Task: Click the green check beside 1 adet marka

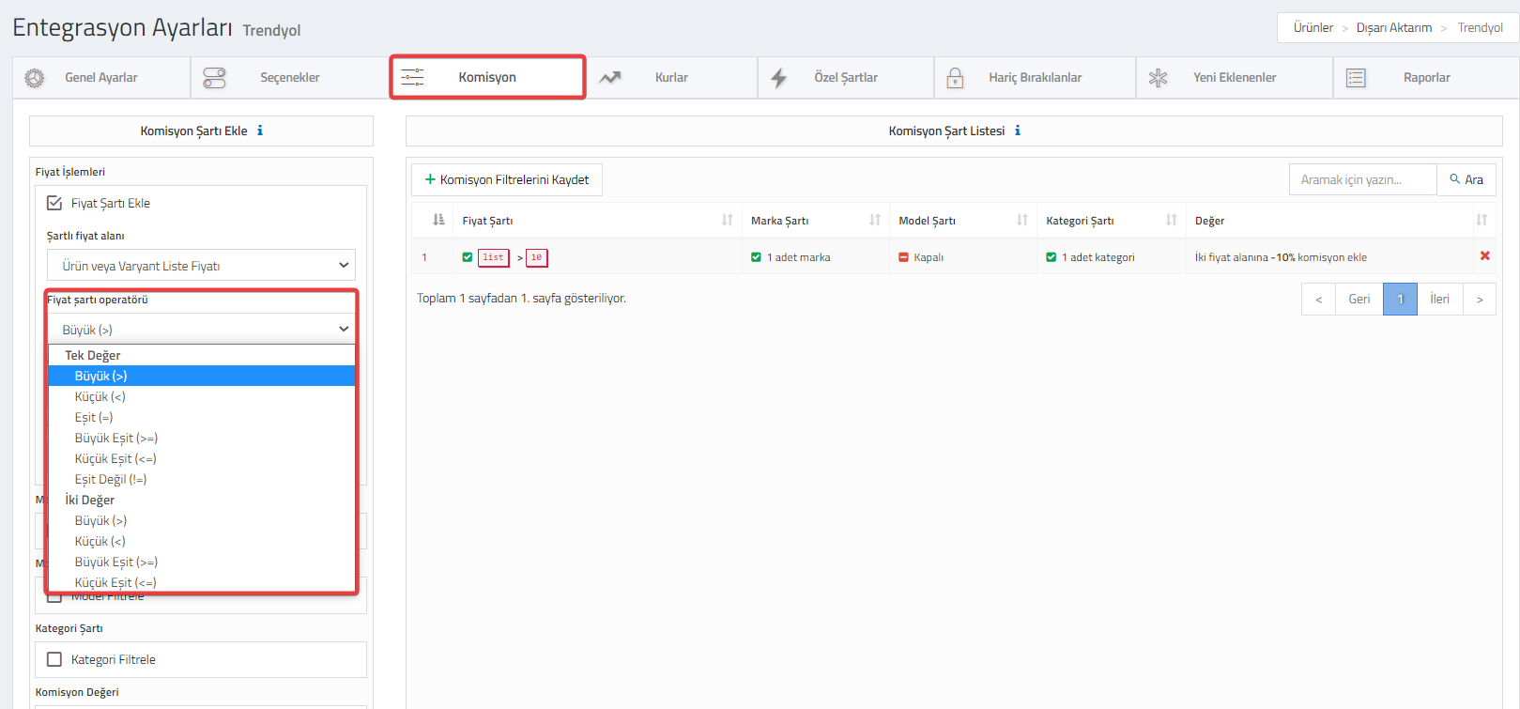Action: (756, 257)
